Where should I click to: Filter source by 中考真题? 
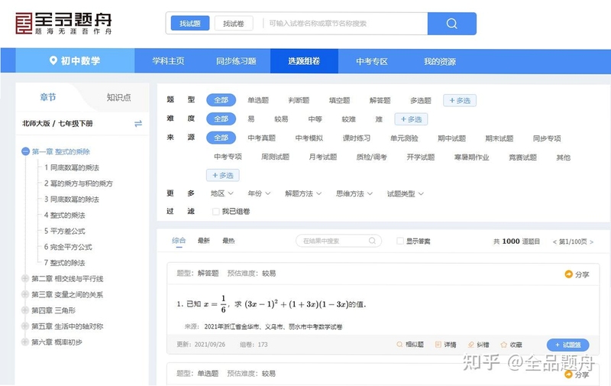tap(261, 138)
